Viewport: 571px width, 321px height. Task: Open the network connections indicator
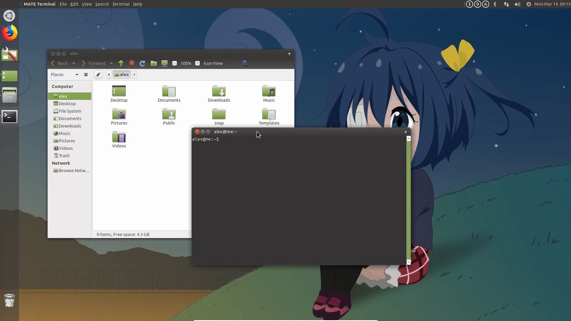click(506, 4)
